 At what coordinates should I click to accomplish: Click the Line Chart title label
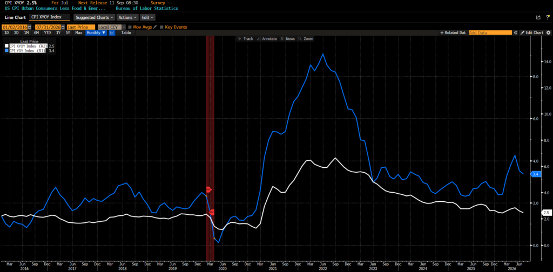(16, 17)
